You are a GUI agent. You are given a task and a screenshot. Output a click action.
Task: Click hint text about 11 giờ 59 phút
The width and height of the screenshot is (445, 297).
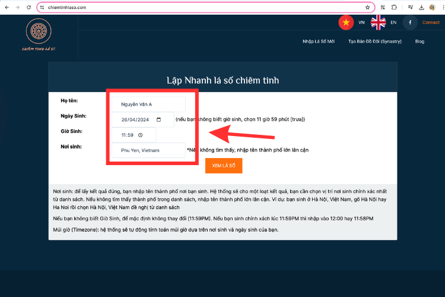(240, 119)
